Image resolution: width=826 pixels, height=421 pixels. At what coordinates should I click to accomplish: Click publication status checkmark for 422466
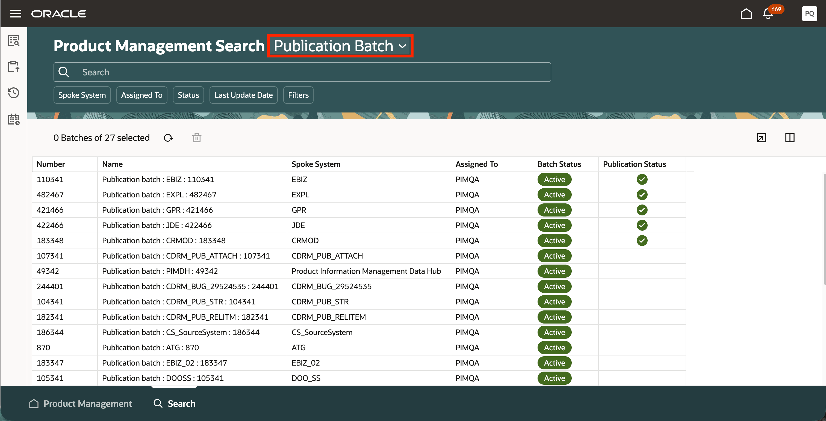642,225
